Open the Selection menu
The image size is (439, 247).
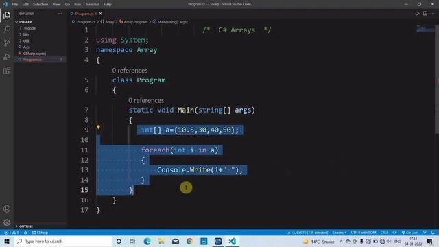tap(40, 5)
